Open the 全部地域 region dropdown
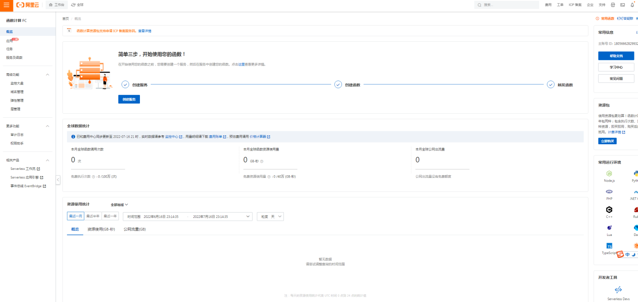Viewport: 638px width, 302px height. pyautogui.click(x=119, y=204)
